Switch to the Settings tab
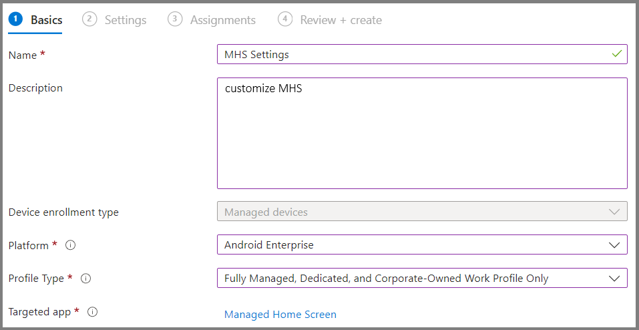This screenshot has height=330, width=639. coord(126,20)
